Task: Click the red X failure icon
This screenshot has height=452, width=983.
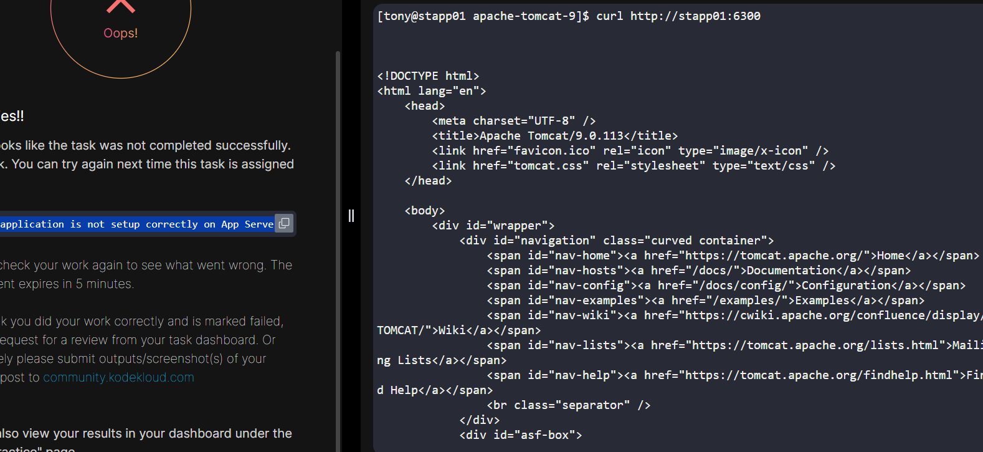Action: point(121,7)
